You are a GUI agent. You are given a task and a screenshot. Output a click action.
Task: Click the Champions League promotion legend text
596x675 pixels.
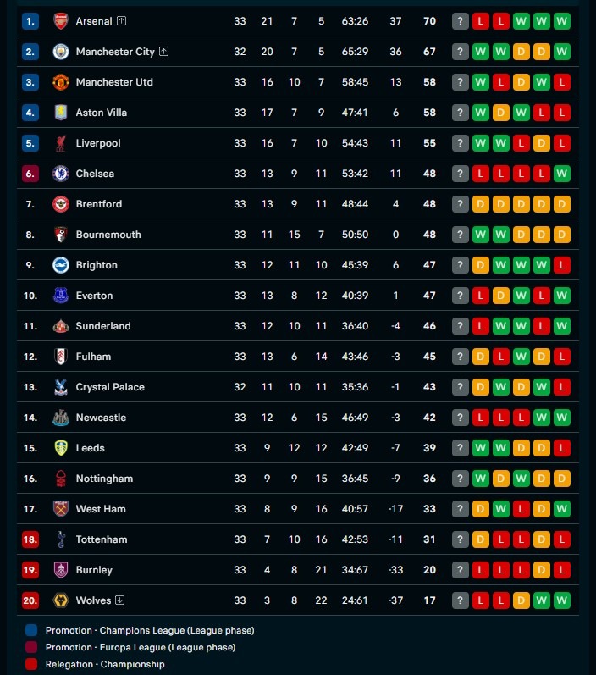tap(150, 630)
